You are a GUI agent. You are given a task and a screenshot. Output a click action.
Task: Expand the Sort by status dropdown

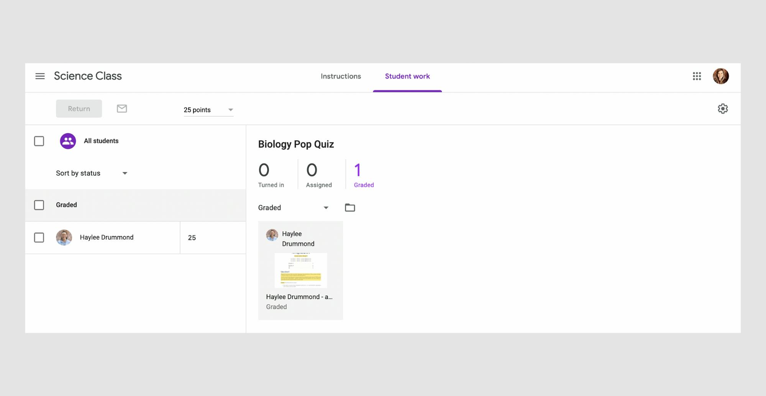coord(92,173)
